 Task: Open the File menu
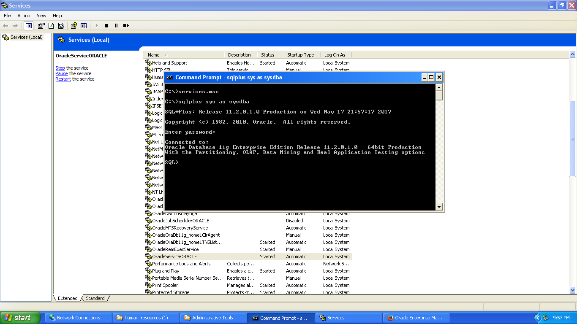point(7,16)
